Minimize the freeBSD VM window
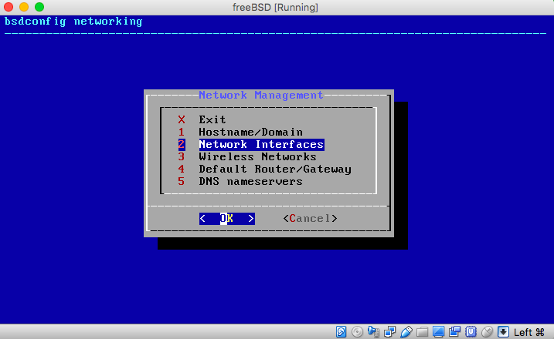This screenshot has height=339, width=554. tap(24, 7)
